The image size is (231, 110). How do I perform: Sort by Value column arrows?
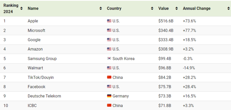pyautogui.click(x=177, y=8)
